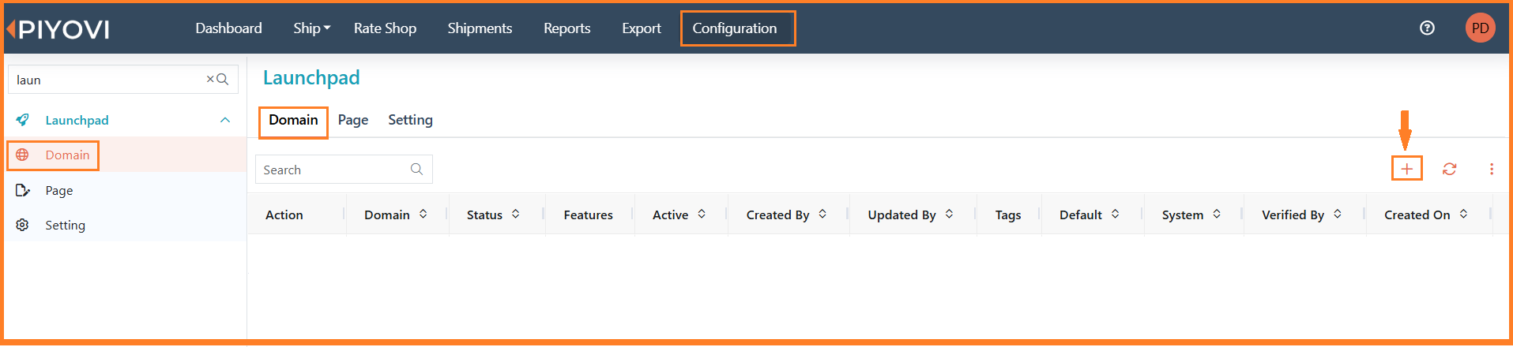The height and width of the screenshot is (347, 1513).
Task: Click the Setting gear icon in sidebar
Action: [22, 225]
